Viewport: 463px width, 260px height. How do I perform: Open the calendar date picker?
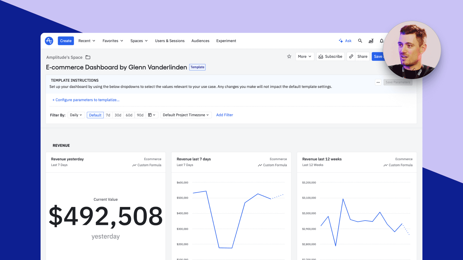(x=152, y=115)
